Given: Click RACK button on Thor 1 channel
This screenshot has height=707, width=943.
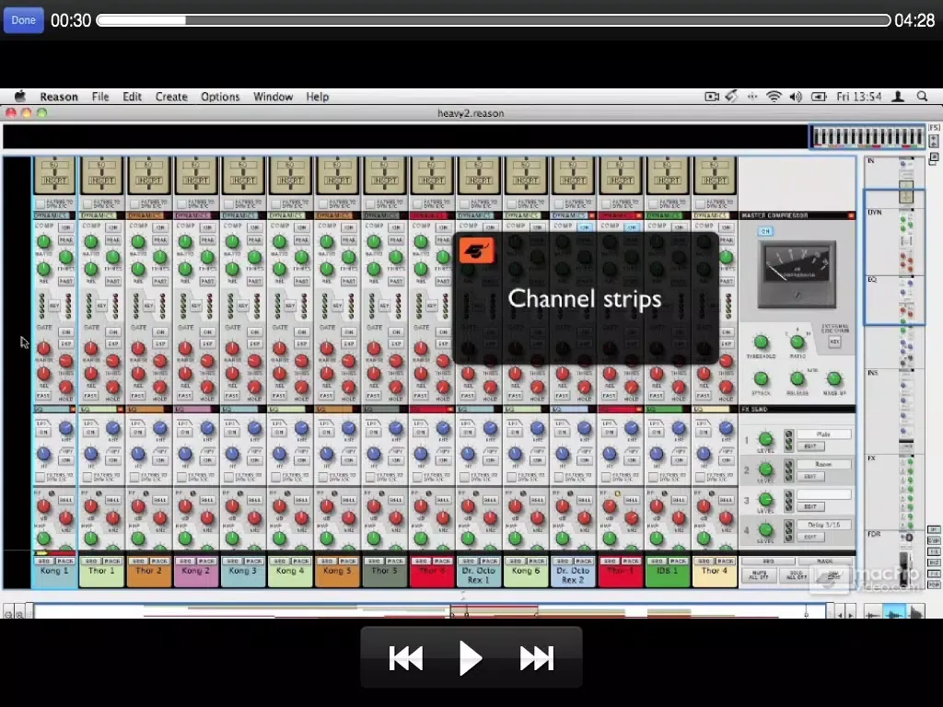Looking at the screenshot, I should pyautogui.click(x=112, y=561).
